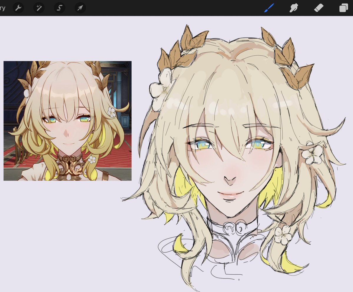
Task: Tap the reference image of the character
Action: pos(67,121)
